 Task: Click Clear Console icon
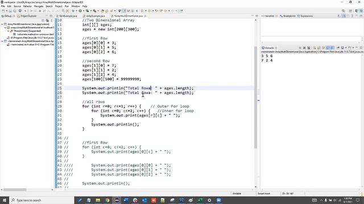315,48
